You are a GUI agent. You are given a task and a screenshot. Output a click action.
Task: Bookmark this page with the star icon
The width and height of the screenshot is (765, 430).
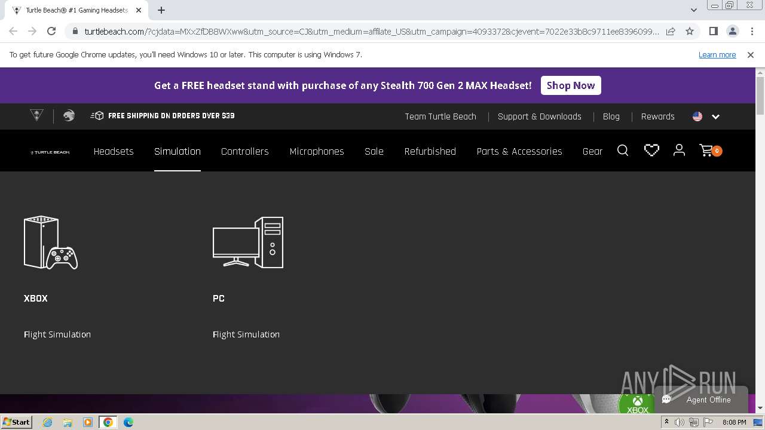pyautogui.click(x=690, y=31)
